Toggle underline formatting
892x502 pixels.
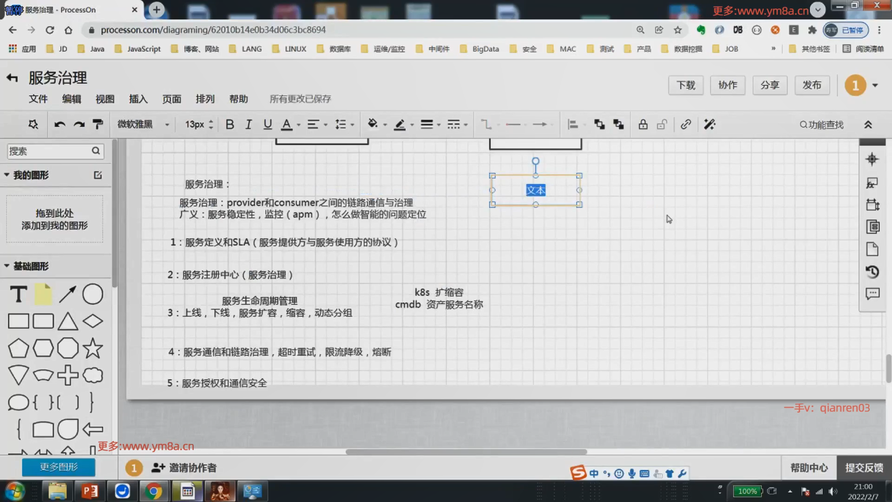coord(268,124)
